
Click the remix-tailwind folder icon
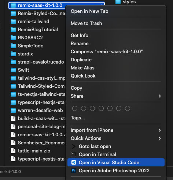pos(13,22)
